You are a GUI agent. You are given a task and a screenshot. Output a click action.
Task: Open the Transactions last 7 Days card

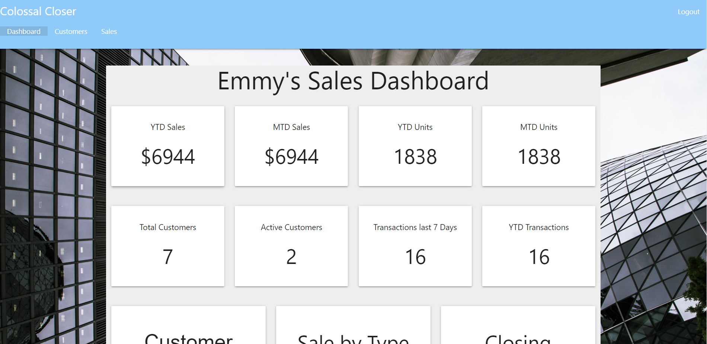415,246
